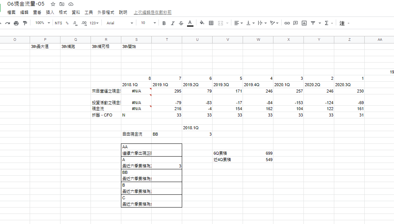Toggle strikethrough formatting
Image resolution: width=394 pixels, height=224 pixels.
pyautogui.click(x=181, y=23)
